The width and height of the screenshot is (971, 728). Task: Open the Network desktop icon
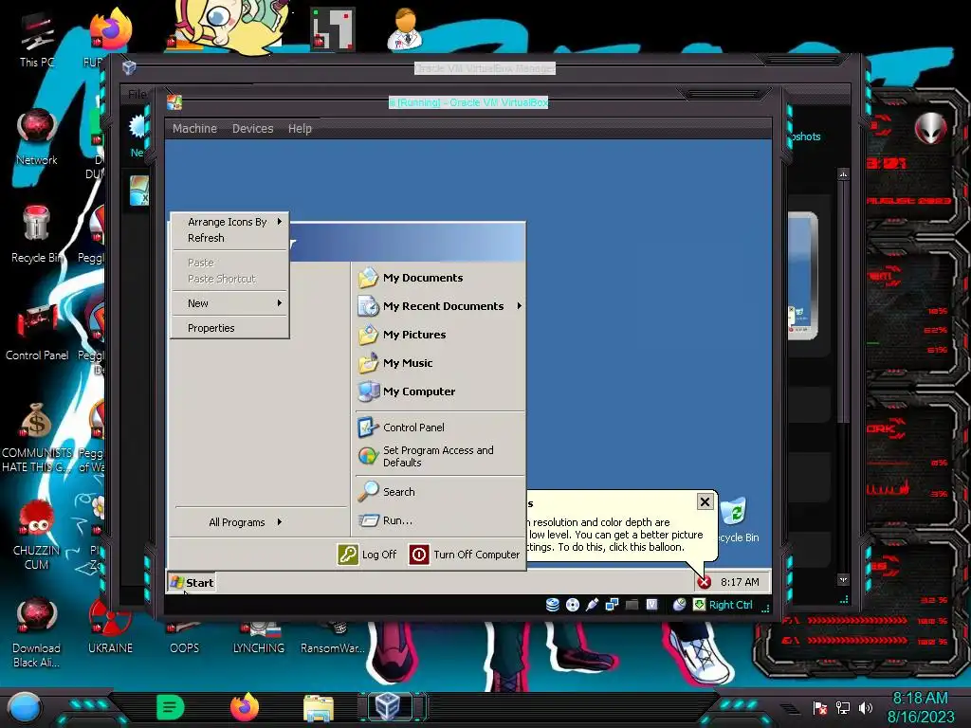pyautogui.click(x=36, y=136)
